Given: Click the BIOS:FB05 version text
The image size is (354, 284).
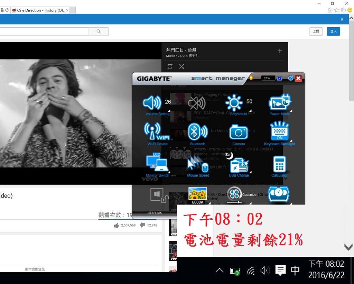Looking at the screenshot, I should click(155, 213).
